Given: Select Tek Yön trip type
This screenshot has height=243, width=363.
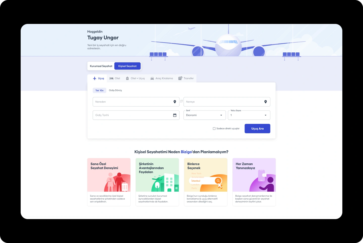Looking at the screenshot, I should click(99, 90).
